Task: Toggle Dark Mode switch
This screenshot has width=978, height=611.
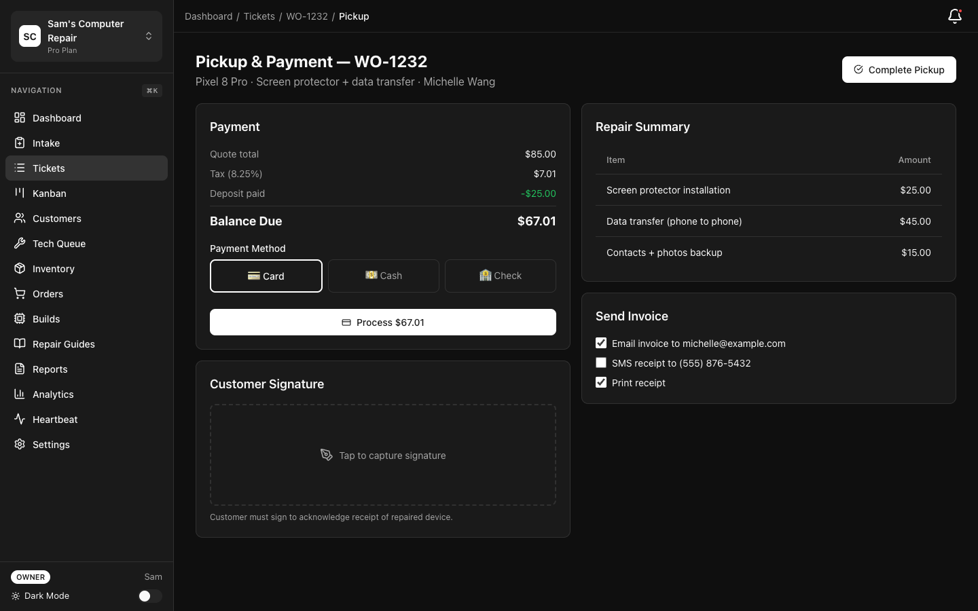Action: (149, 595)
